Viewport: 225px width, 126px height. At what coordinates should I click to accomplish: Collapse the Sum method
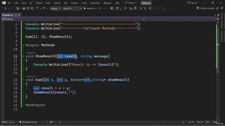pyautogui.click(x=23, y=80)
